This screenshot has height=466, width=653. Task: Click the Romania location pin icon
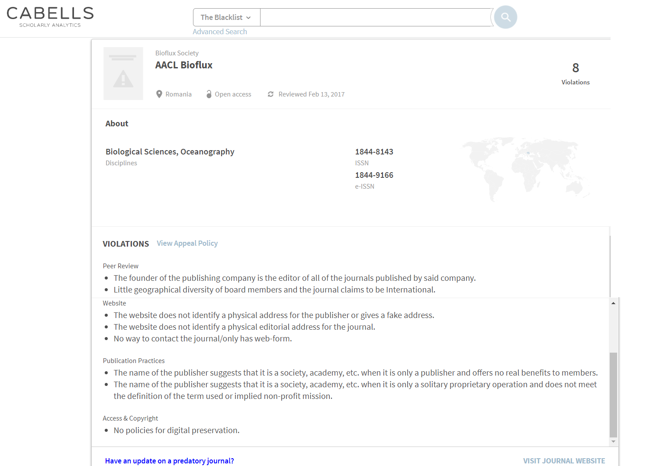pos(159,94)
